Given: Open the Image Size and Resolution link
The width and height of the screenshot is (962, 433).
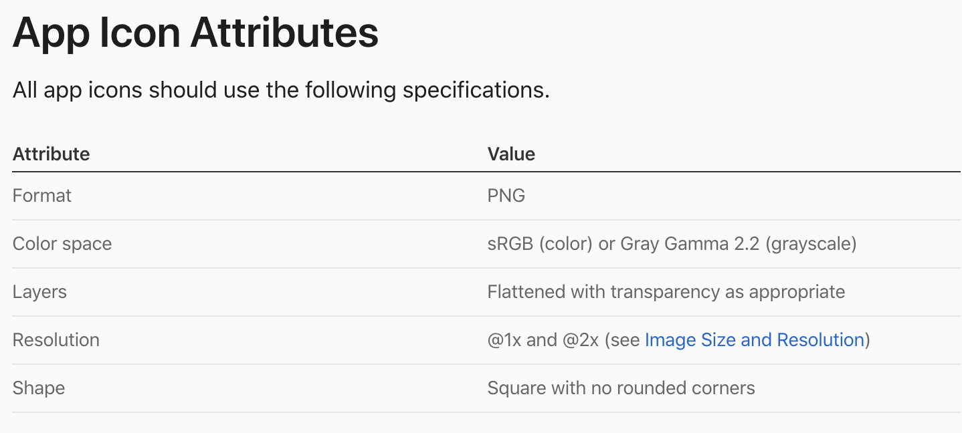Looking at the screenshot, I should click(754, 340).
